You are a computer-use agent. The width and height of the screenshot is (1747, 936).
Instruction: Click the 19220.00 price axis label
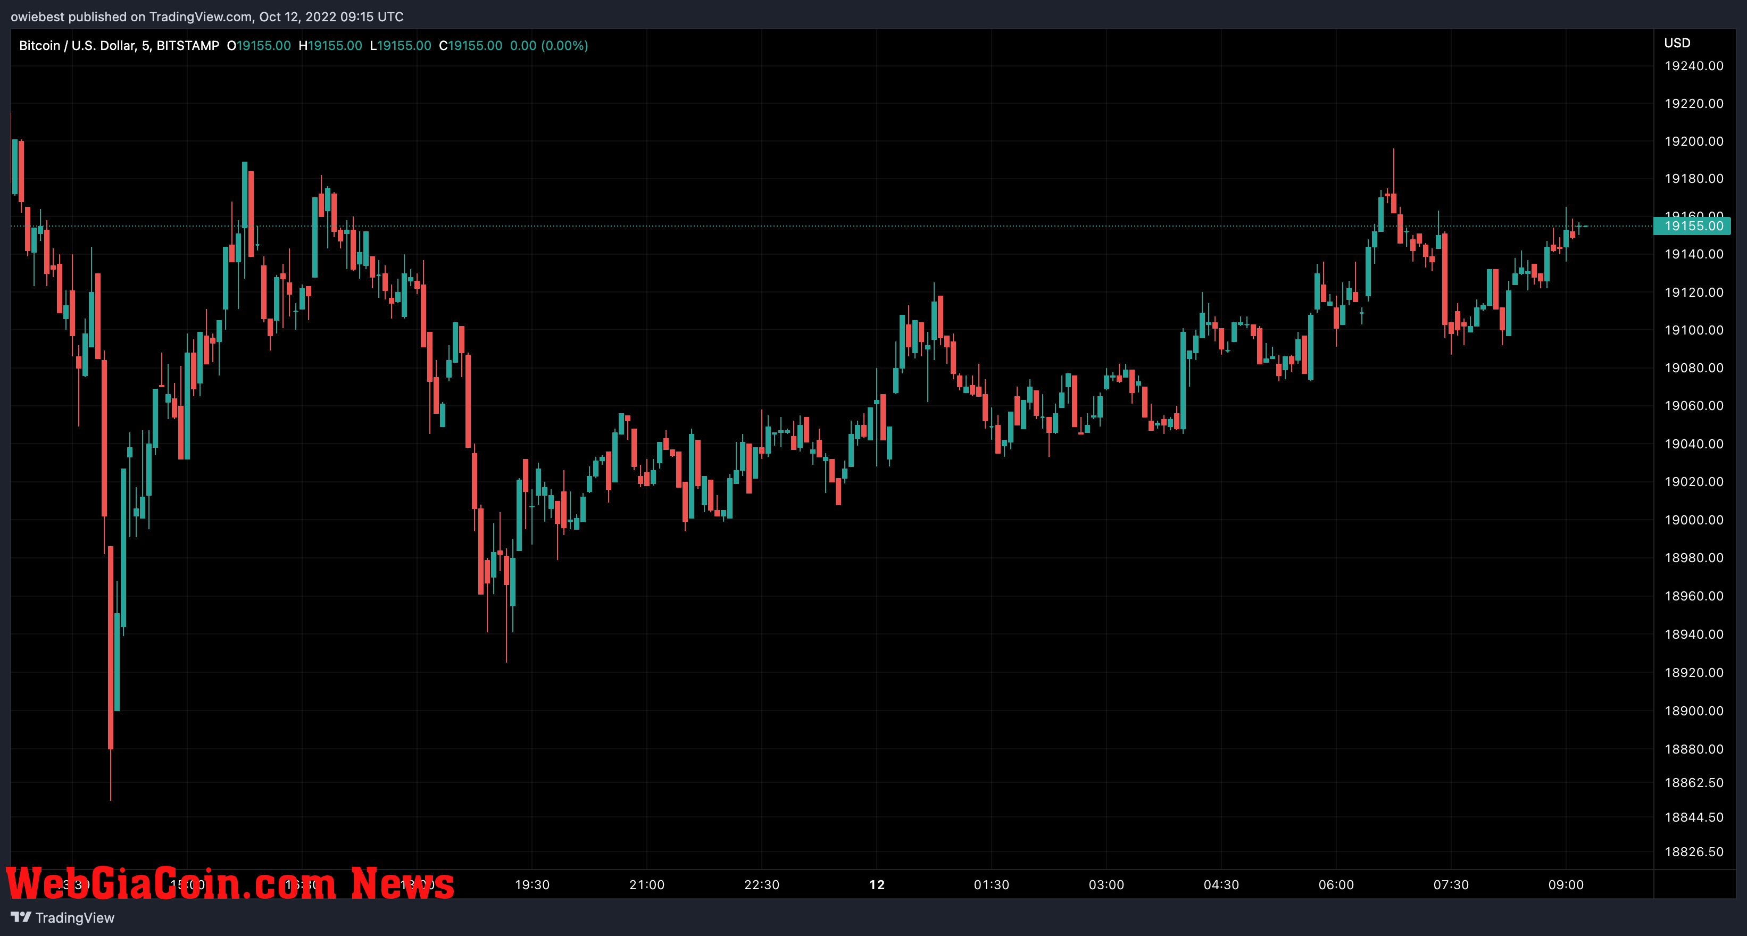point(1693,103)
